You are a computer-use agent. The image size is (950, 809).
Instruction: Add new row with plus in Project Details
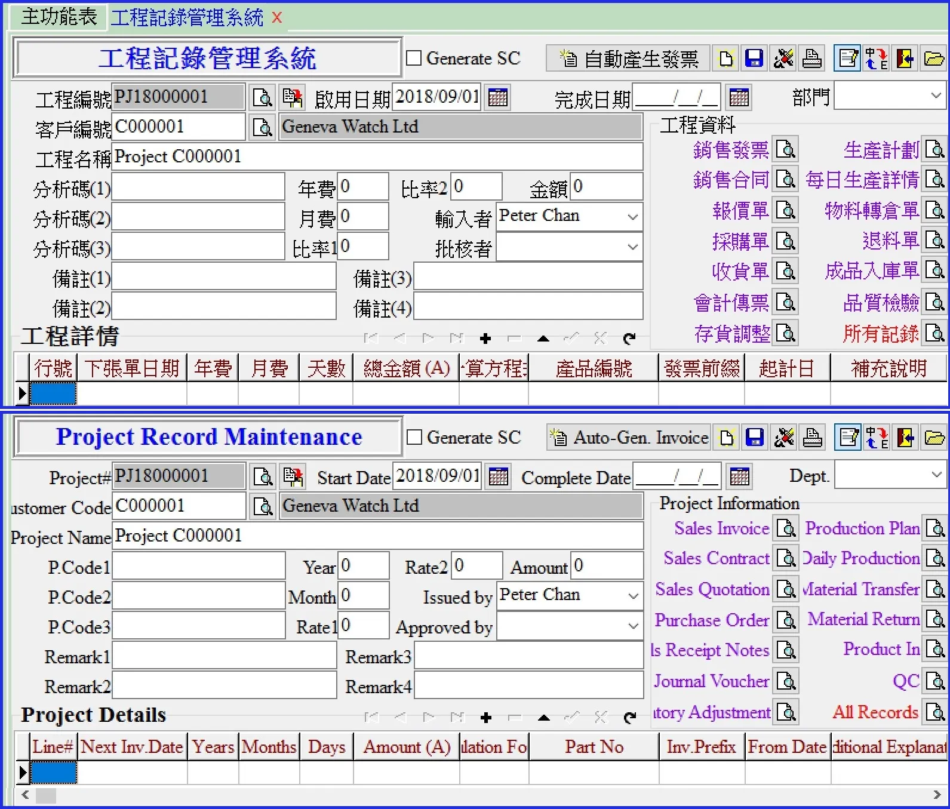tap(485, 718)
